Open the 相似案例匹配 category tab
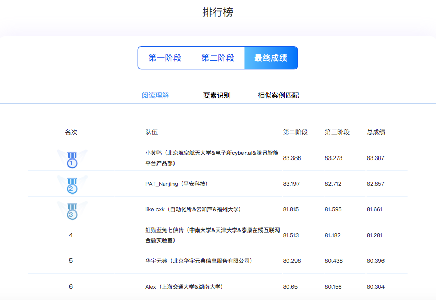The width and height of the screenshot is (436, 300). coord(278,95)
